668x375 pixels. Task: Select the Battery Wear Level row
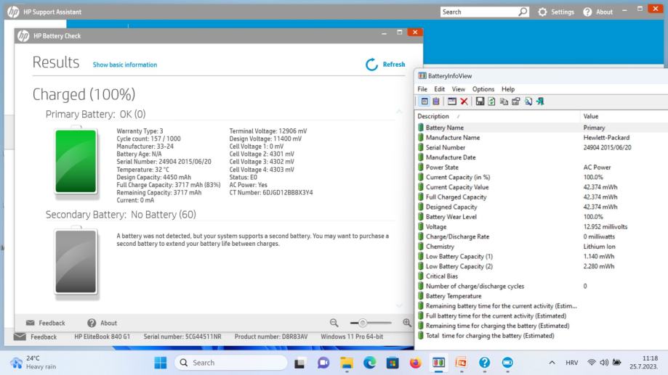pyautogui.click(x=542, y=217)
